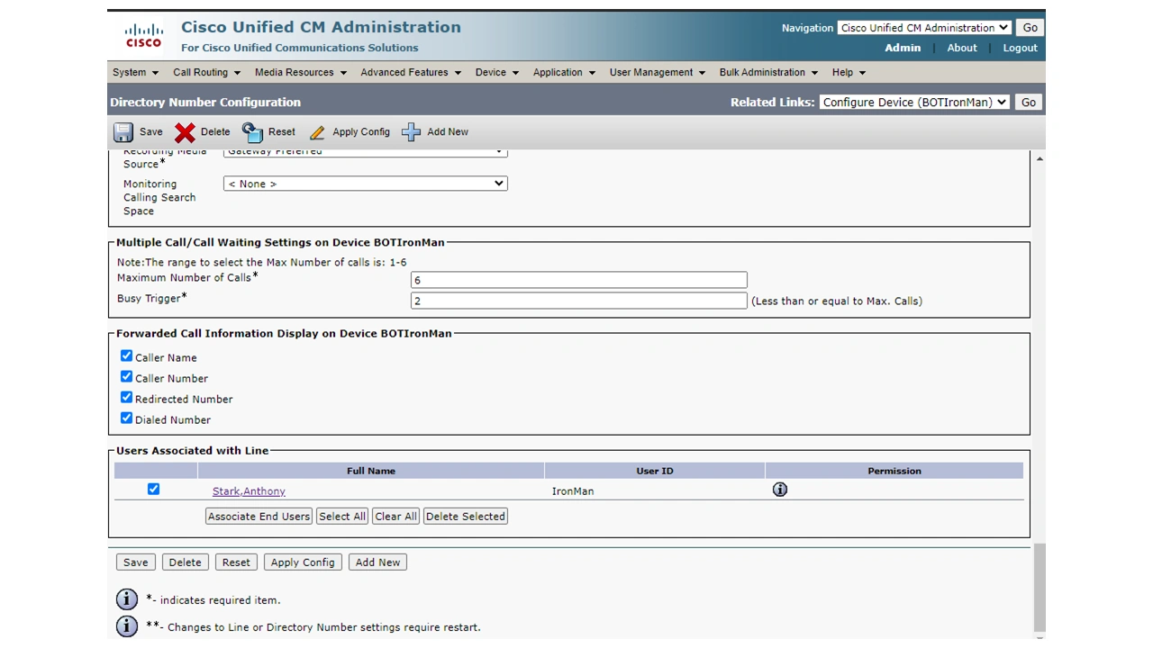Click the scrollbar up arrow
Screen dimensions: 1153x648
[1040, 158]
